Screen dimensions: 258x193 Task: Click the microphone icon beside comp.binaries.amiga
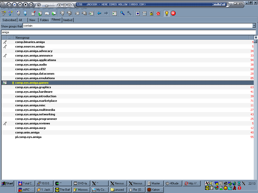click(5, 42)
